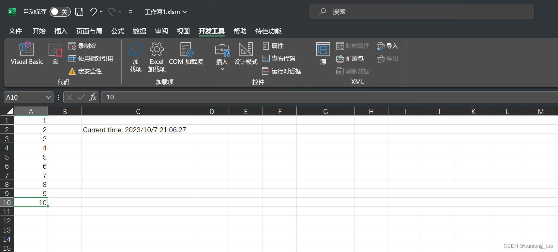Image resolution: width=558 pixels, height=252 pixels.
Task: Open XML Expansion Packs (扩展包)
Action: 350,59
